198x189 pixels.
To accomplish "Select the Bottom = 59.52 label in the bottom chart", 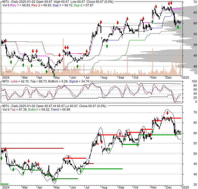I will click(x=39, y=110).
